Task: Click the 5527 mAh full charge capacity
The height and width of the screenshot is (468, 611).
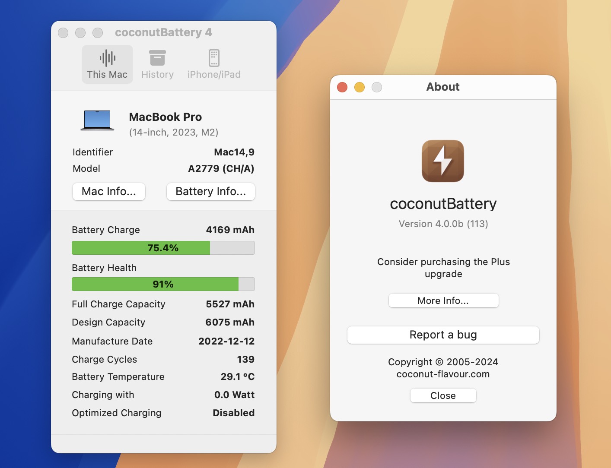Action: (230, 304)
